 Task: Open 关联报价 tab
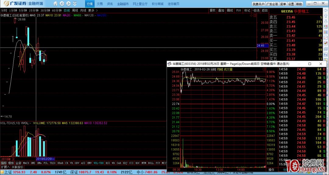(x=17, y=167)
